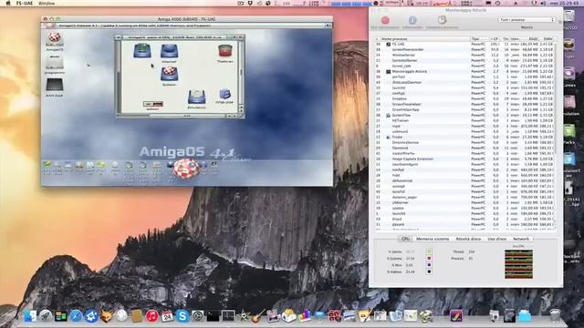Image resolution: width=584 pixels, height=328 pixels.
Task: Click the system CPU color swatch
Action: click(x=429, y=259)
